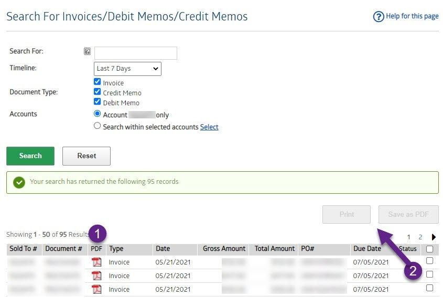Viewport: 443px width, 298px height.
Task: Click the Search For field help icon
Action: (x=87, y=51)
